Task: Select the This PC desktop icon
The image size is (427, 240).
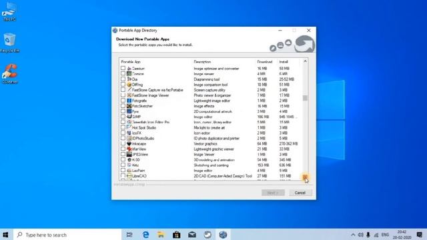Action: (x=9, y=11)
